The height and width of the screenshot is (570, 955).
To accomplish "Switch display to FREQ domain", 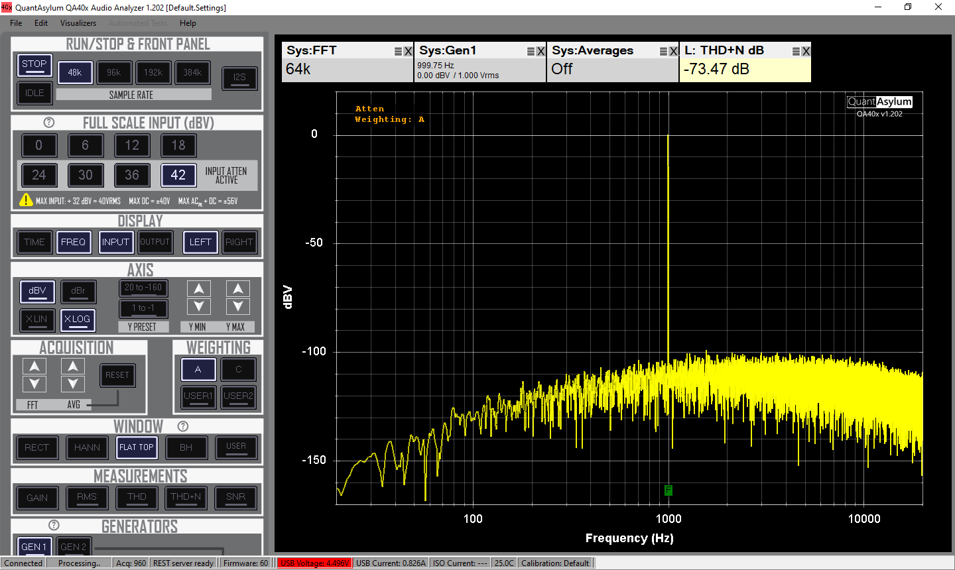I will click(74, 243).
